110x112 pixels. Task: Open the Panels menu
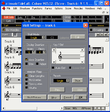(48, 9)
